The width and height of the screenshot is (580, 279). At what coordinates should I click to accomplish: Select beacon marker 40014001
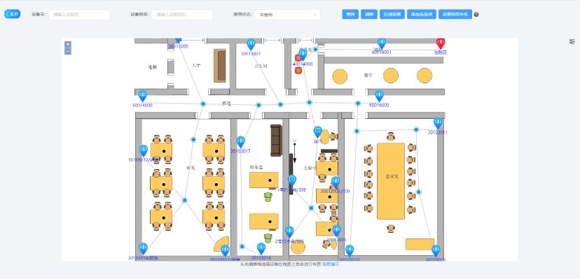coord(382,43)
